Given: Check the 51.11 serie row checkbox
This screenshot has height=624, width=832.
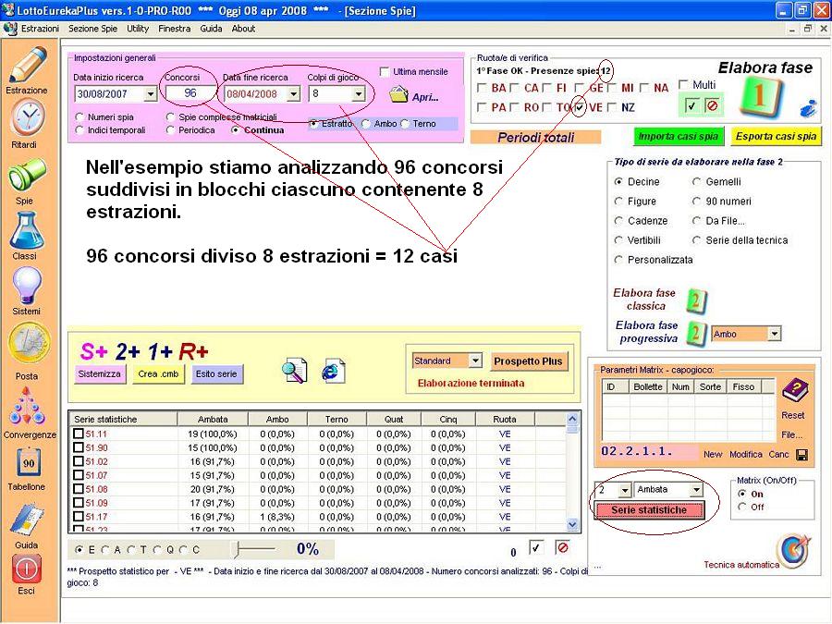Looking at the screenshot, I should pos(79,434).
